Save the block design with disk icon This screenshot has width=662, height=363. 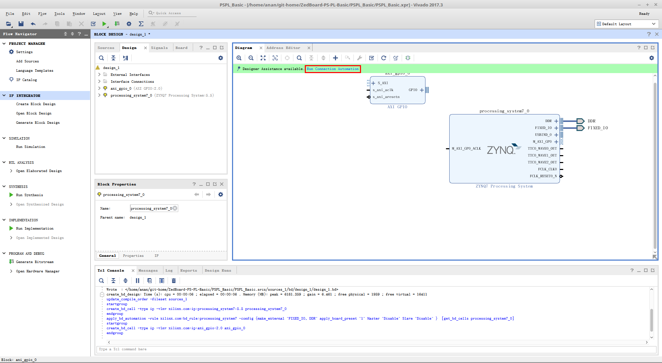coord(21,24)
